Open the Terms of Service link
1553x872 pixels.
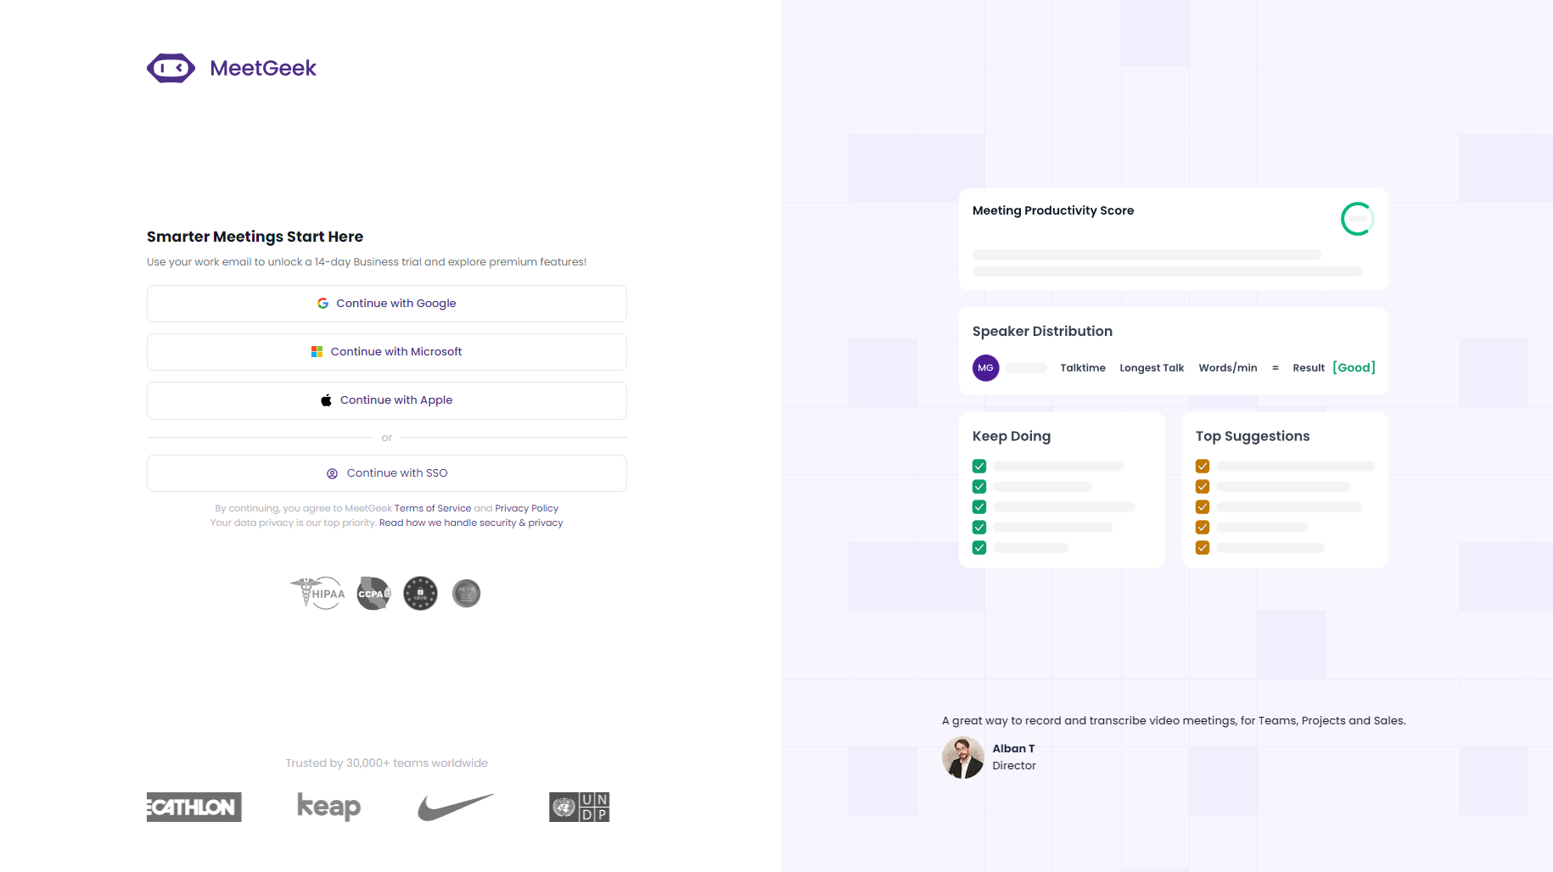click(x=433, y=508)
